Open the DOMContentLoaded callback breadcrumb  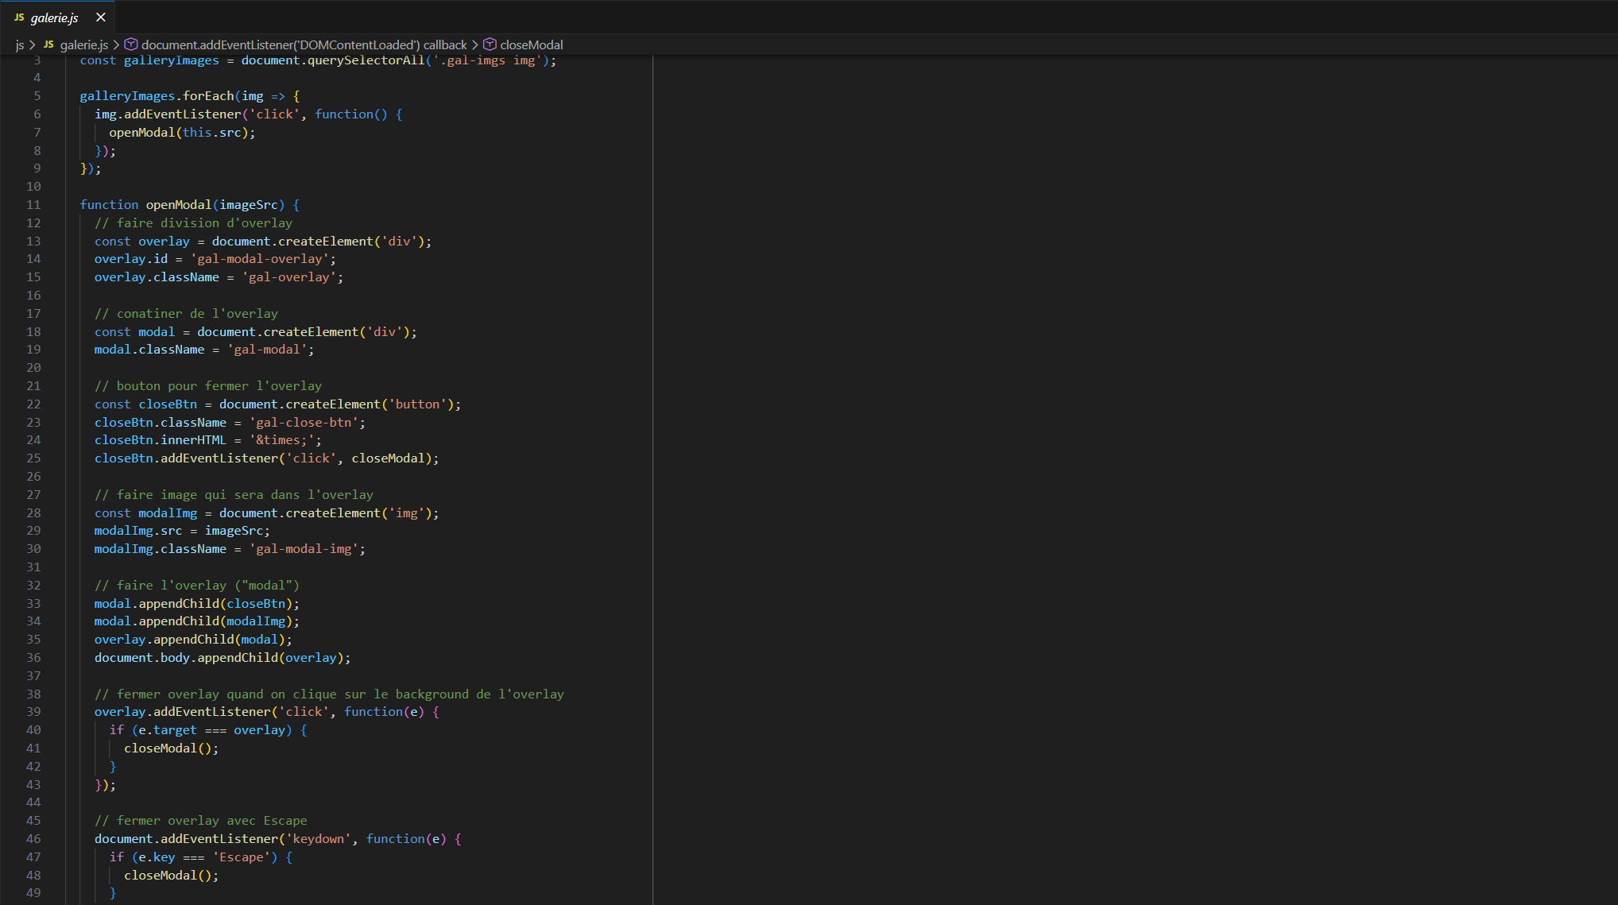pos(304,45)
